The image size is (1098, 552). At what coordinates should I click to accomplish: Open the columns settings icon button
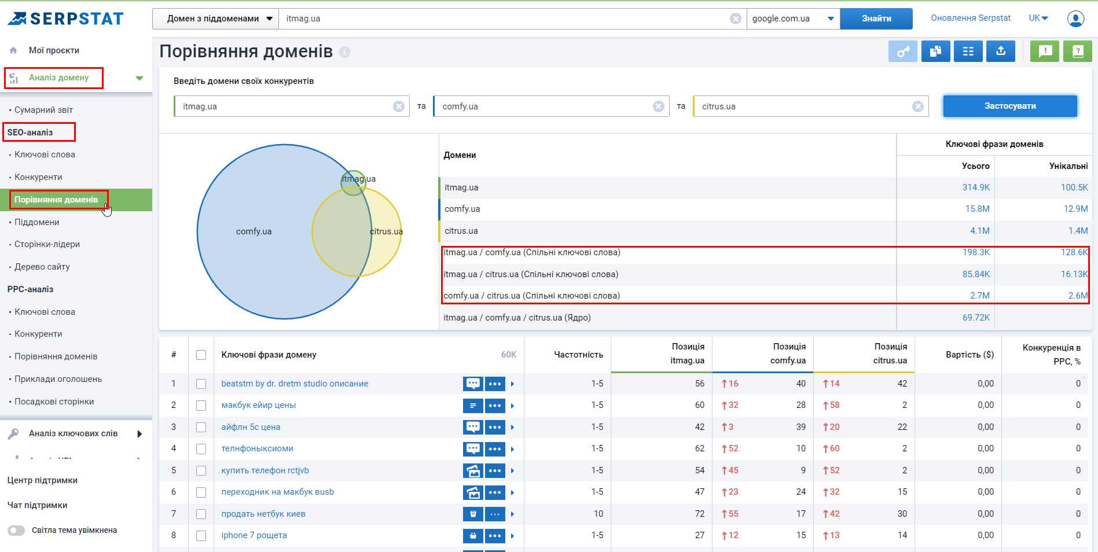[x=968, y=51]
